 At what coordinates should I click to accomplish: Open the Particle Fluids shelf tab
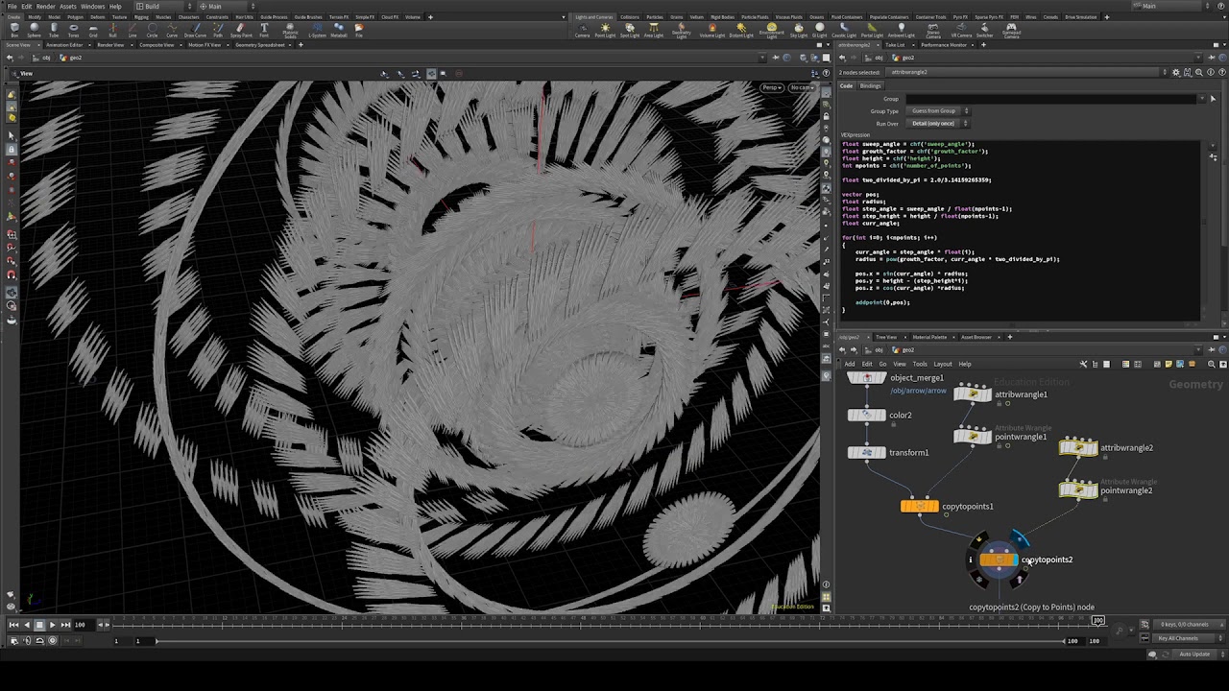pyautogui.click(x=755, y=17)
